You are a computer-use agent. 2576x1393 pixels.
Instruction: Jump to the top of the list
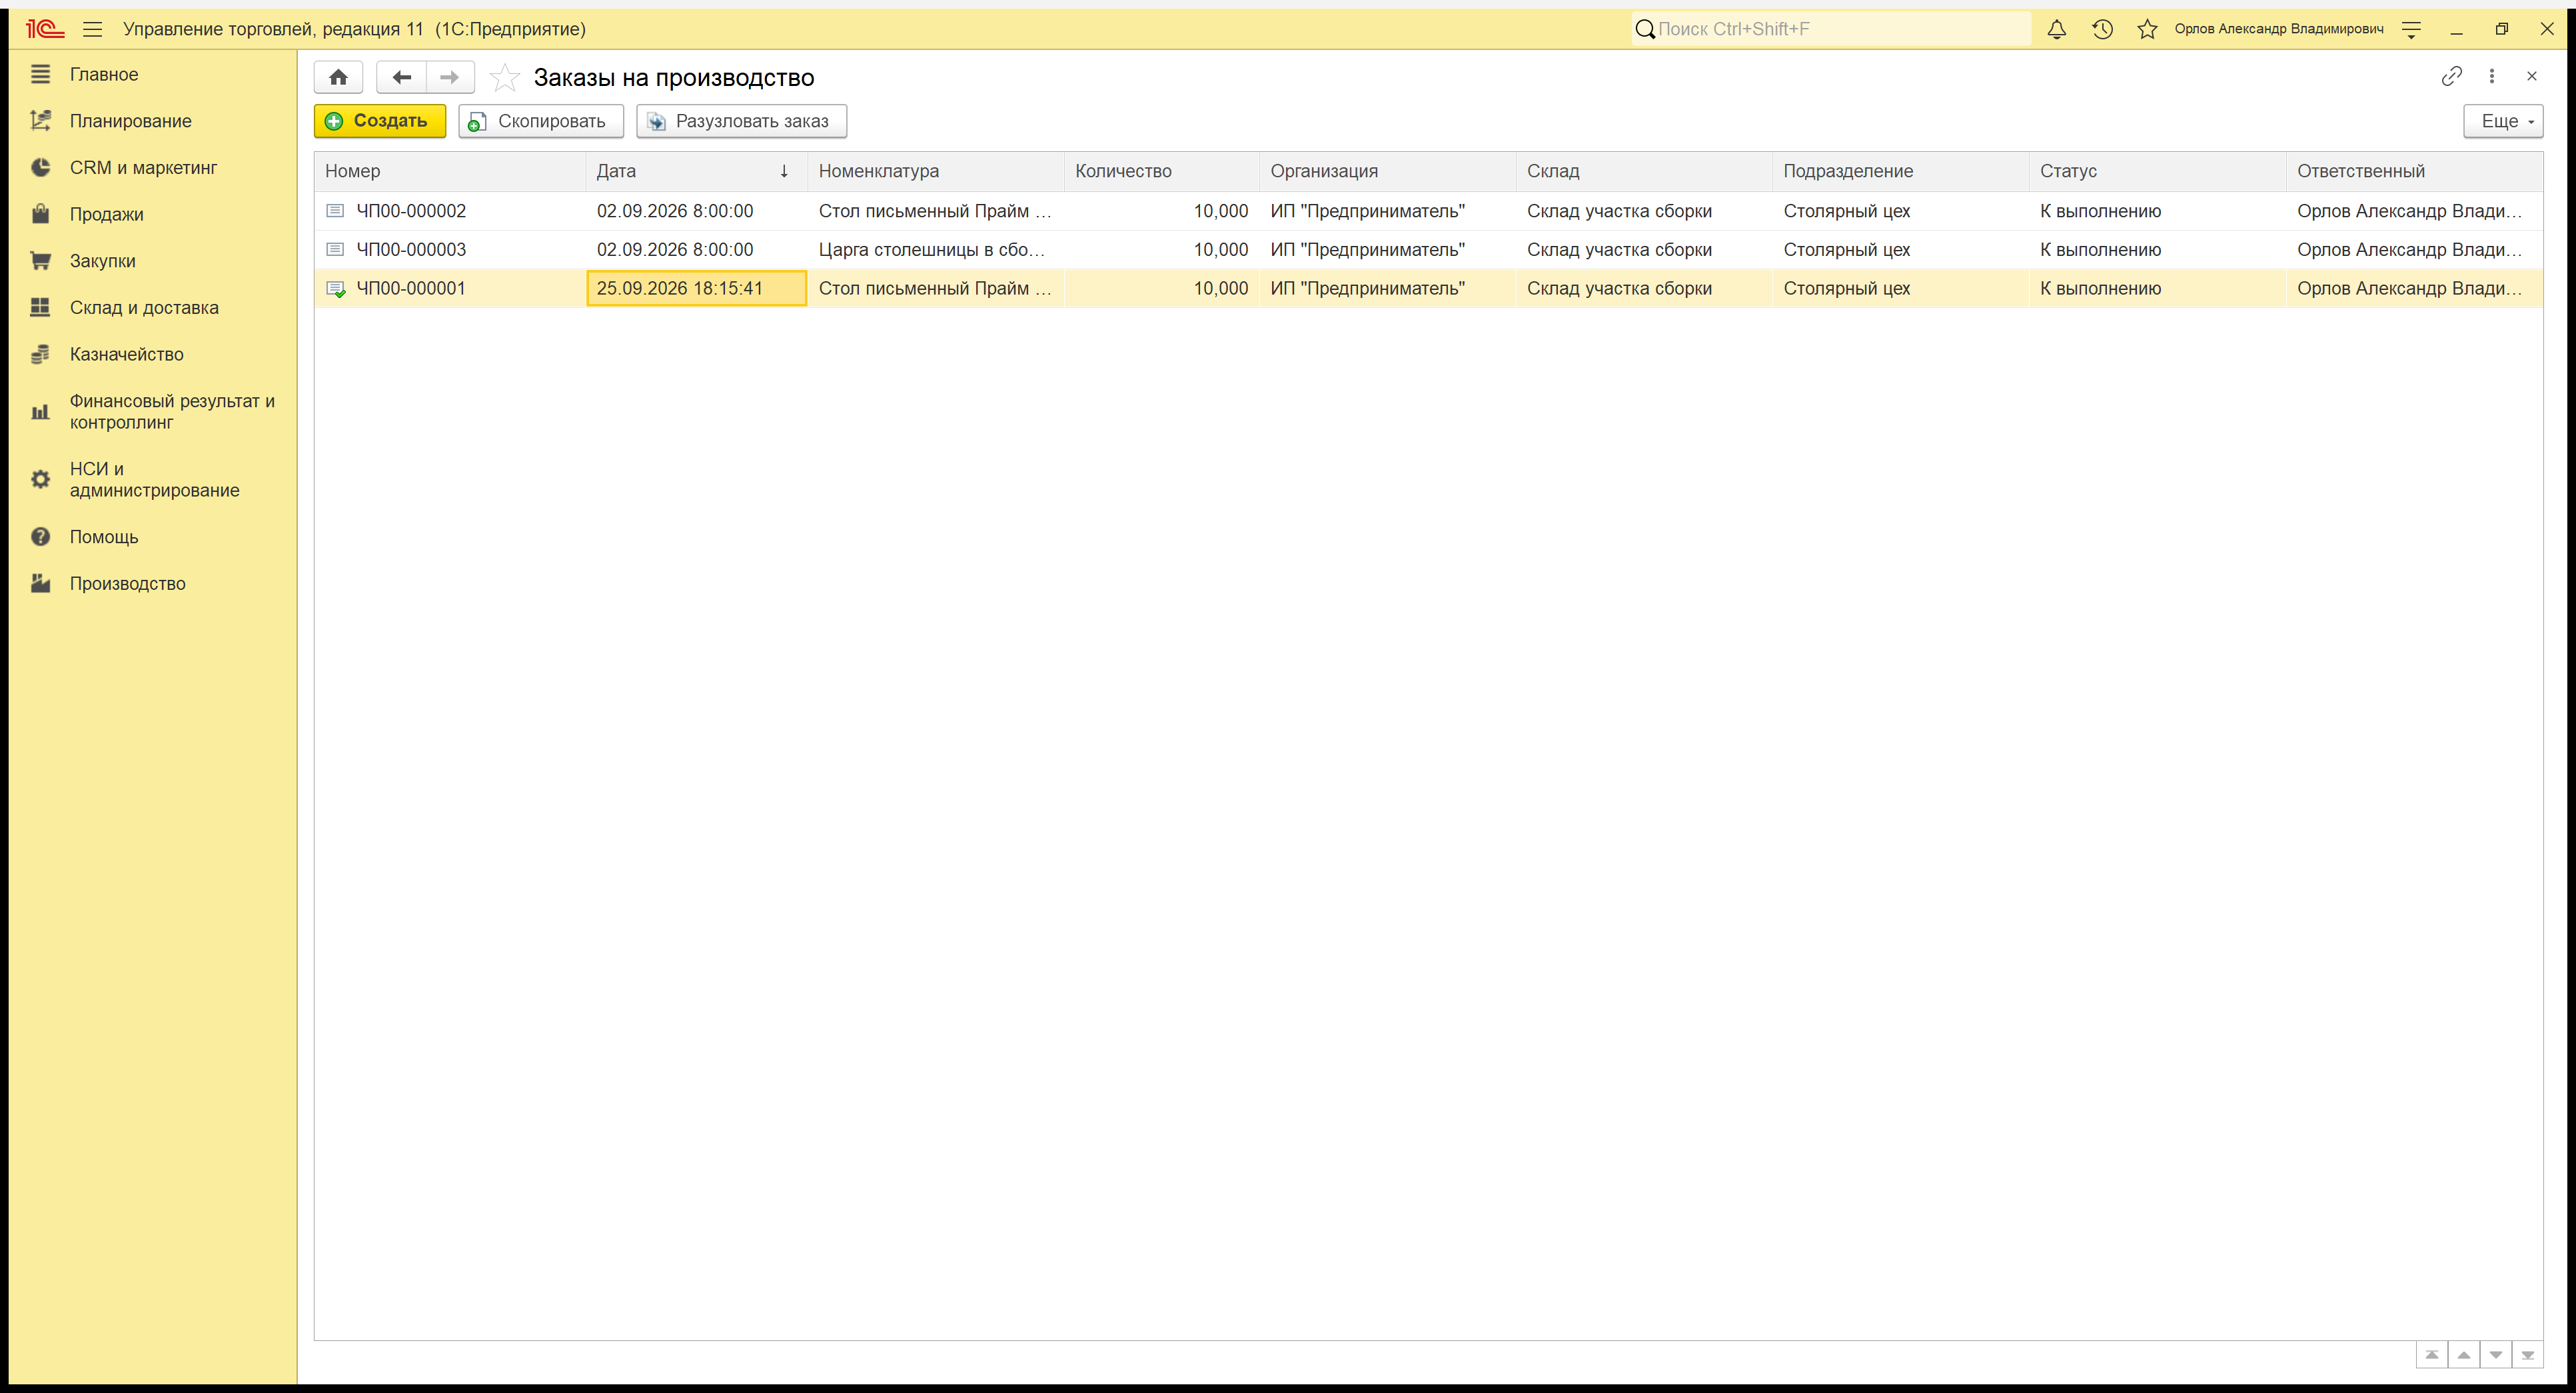pyautogui.click(x=2431, y=1355)
